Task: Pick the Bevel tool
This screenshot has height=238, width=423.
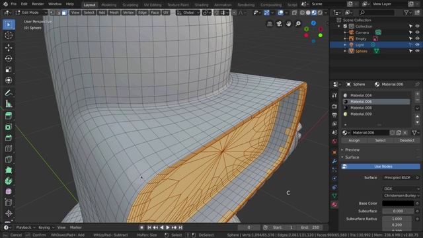Action: (9, 138)
